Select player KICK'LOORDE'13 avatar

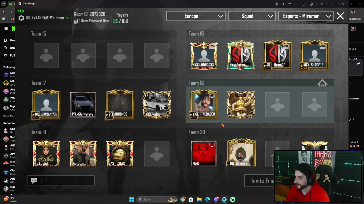(204, 56)
